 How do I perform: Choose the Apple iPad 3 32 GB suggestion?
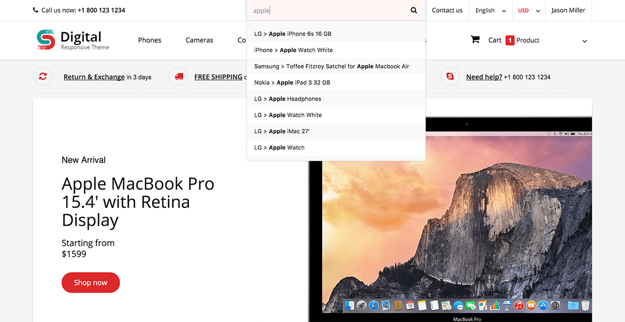(x=292, y=82)
